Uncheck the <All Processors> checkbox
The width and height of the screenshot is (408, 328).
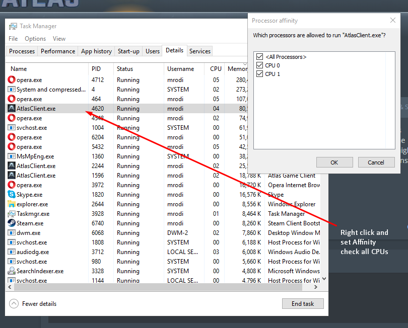tap(260, 57)
